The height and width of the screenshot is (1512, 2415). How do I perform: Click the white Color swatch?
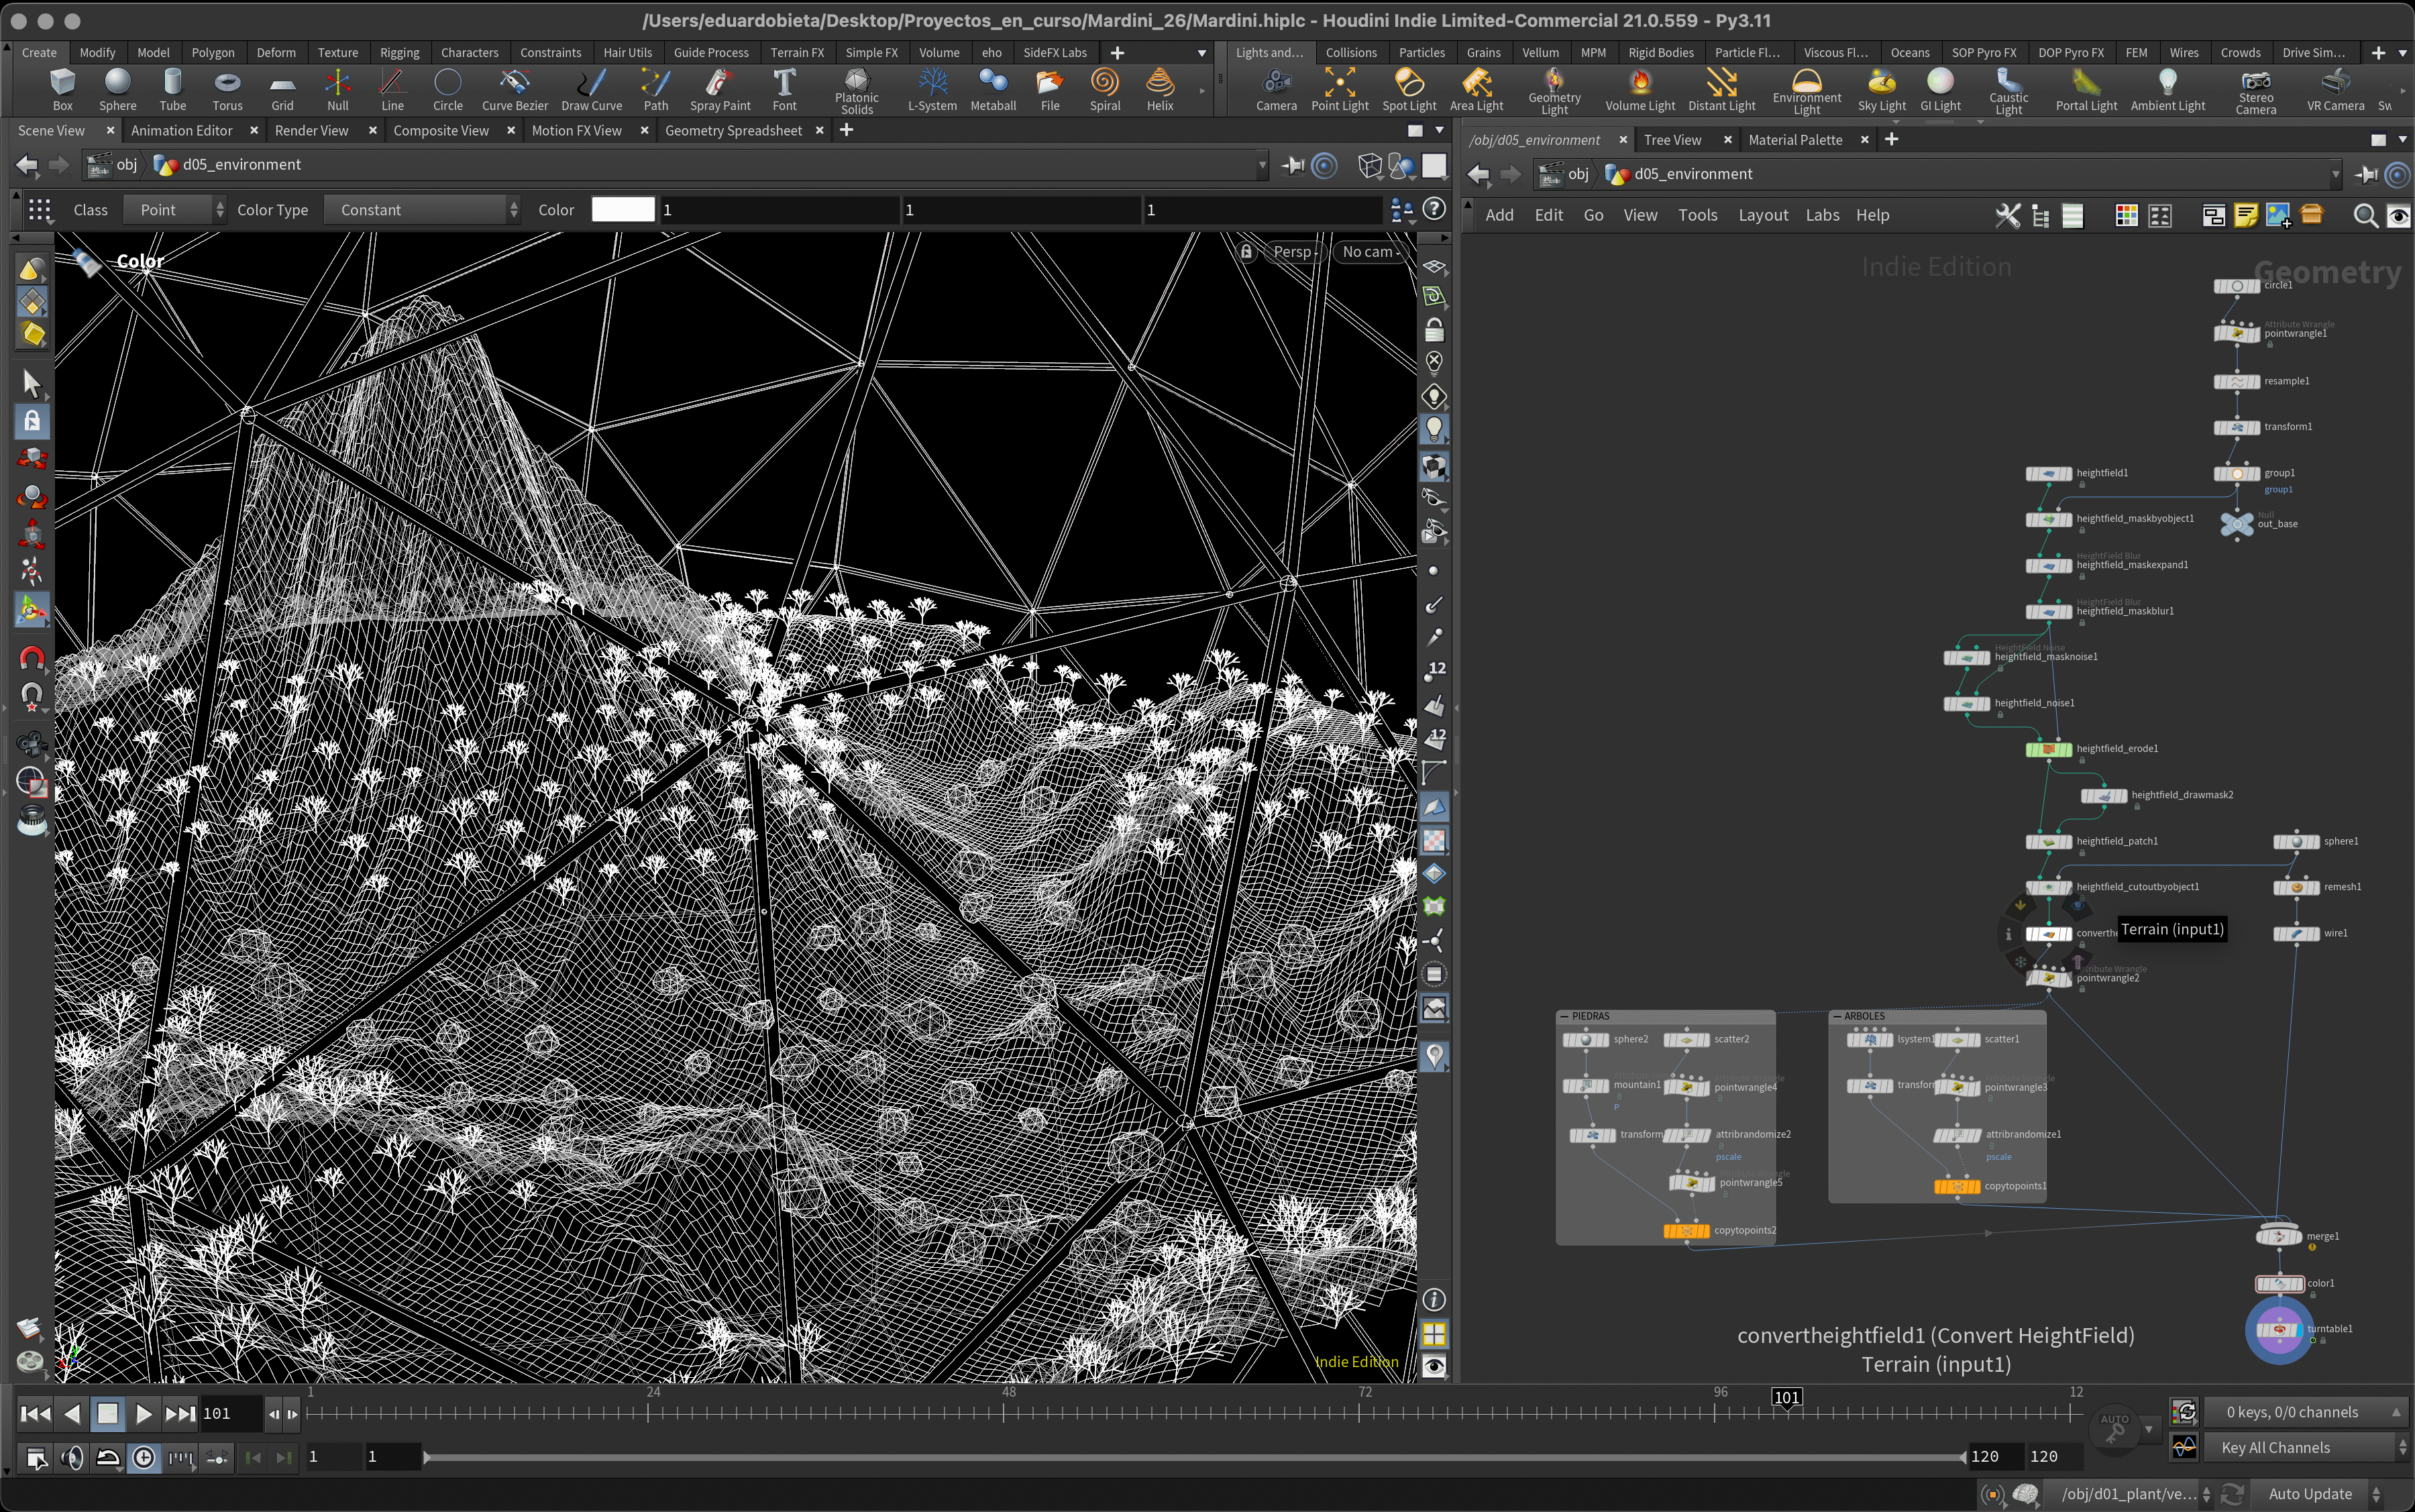[622, 210]
